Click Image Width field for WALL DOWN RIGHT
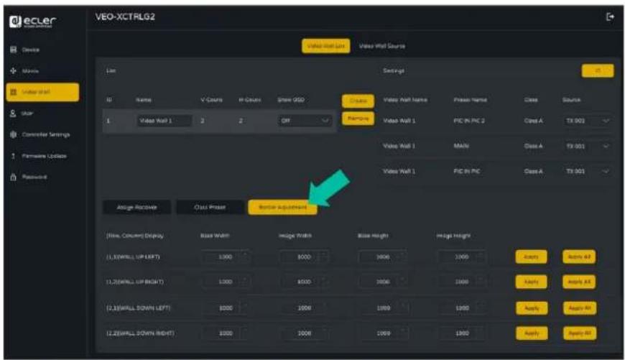 coord(305,333)
